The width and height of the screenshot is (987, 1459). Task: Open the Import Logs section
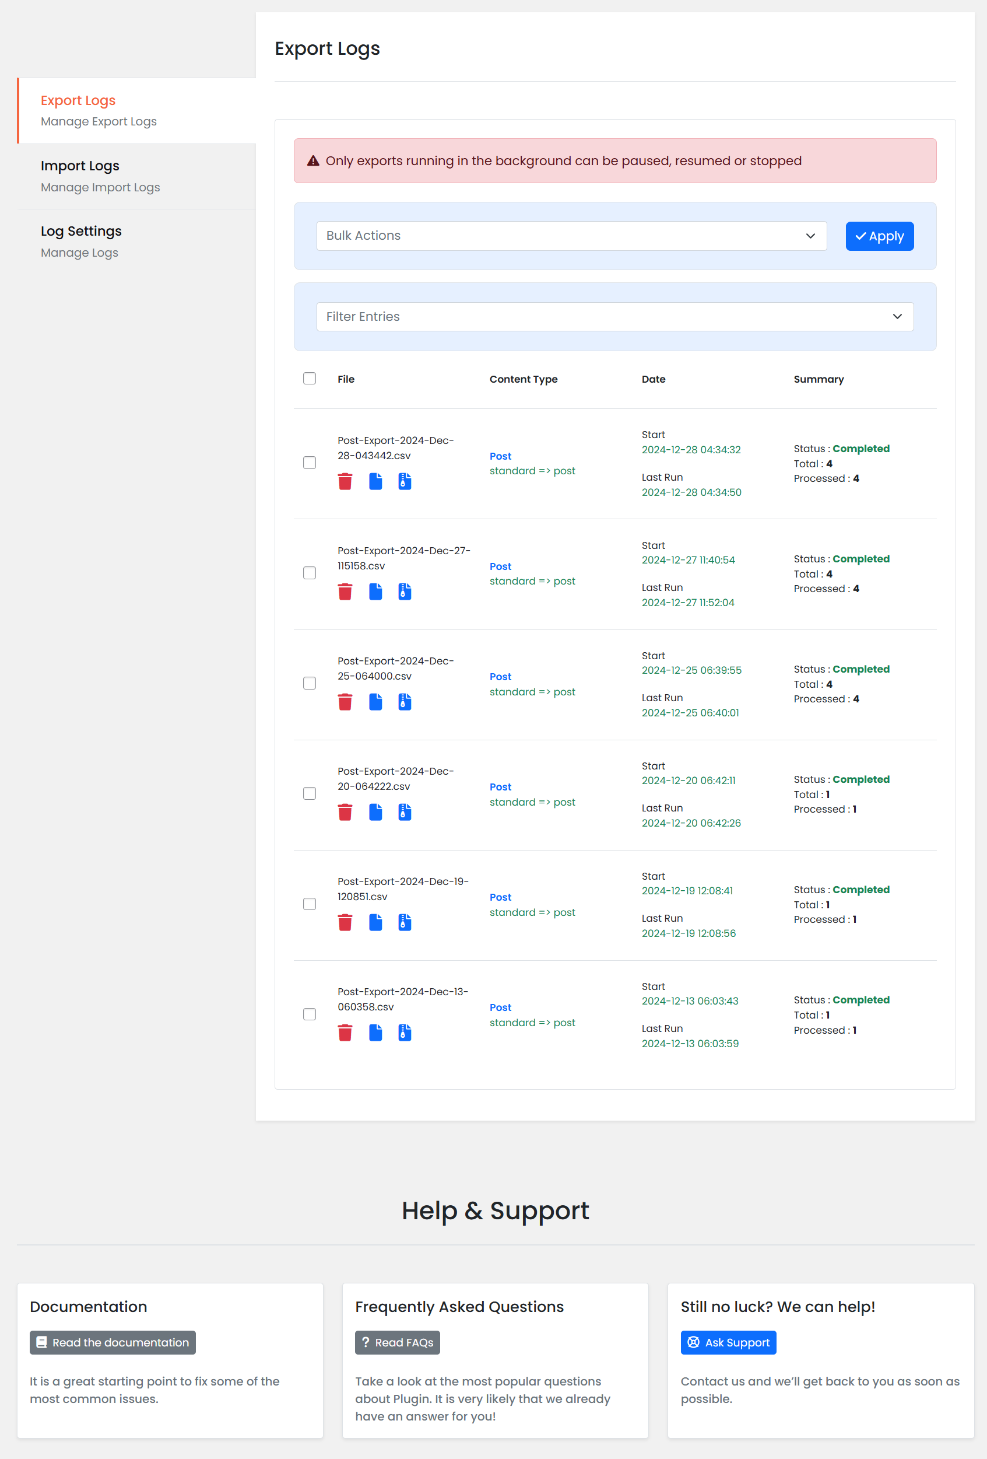80,166
